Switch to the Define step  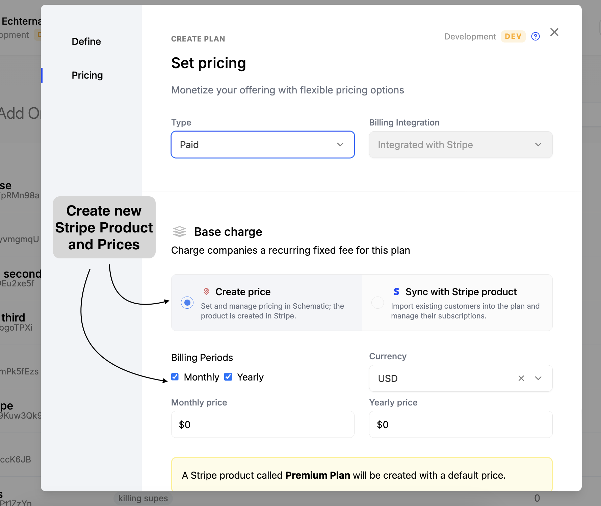[x=86, y=41]
